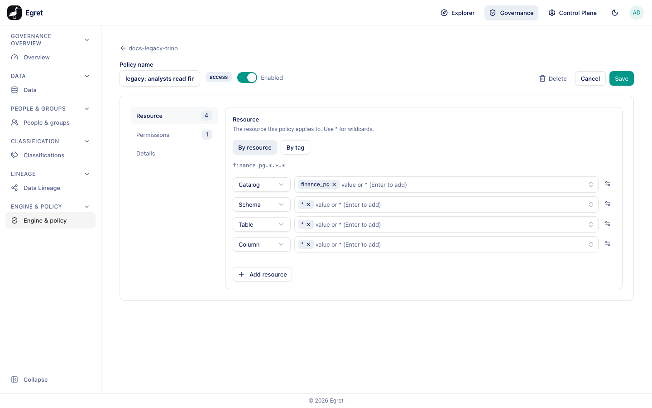Select the Resource tab

point(174,116)
